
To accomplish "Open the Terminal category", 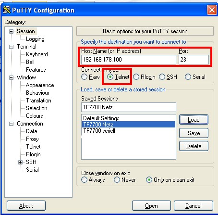I will pos(26,47).
